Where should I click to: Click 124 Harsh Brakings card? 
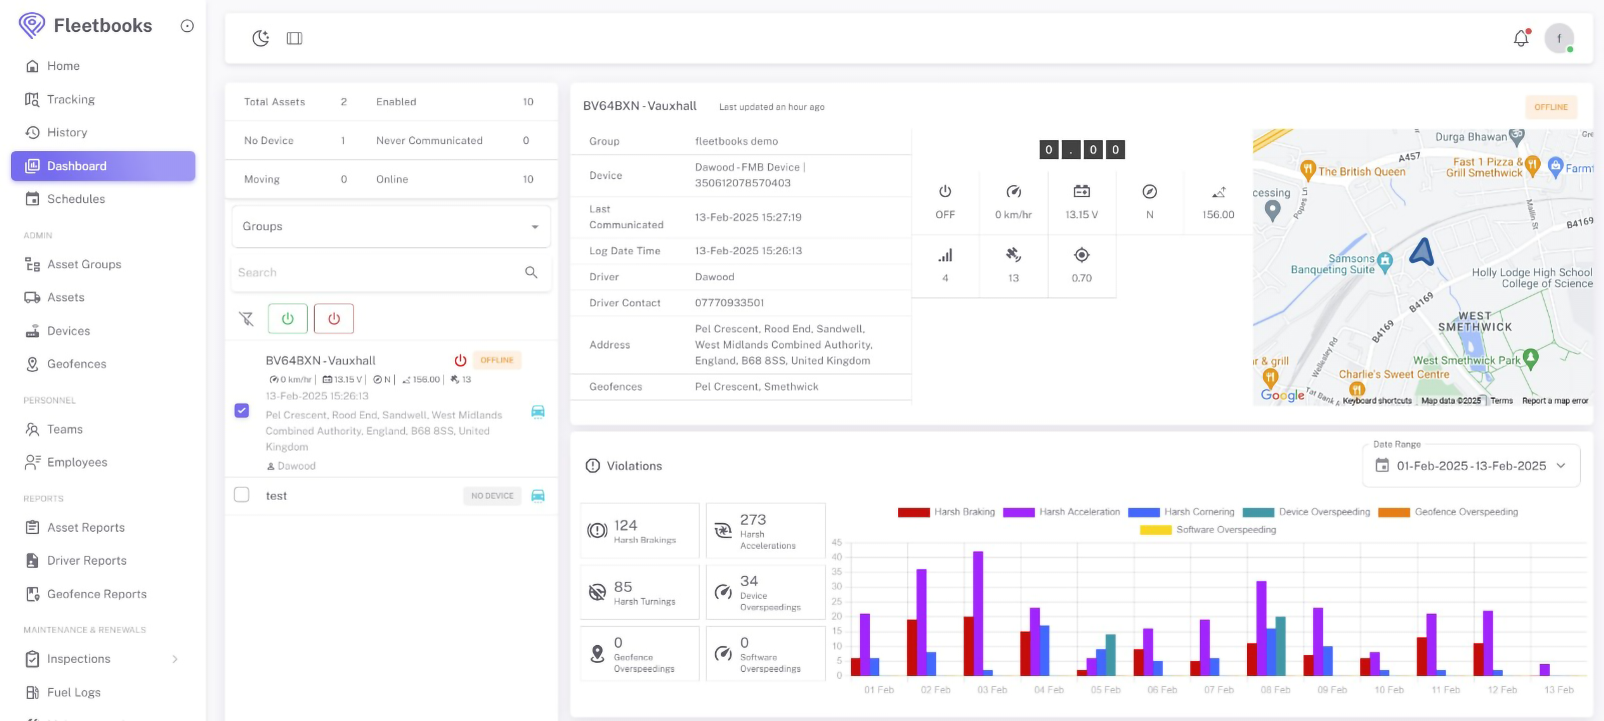pyautogui.click(x=639, y=531)
